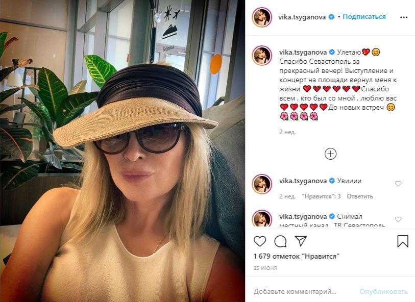Like the 'Снимал' comment heart
Screen dimensions: 415x302
point(398,219)
